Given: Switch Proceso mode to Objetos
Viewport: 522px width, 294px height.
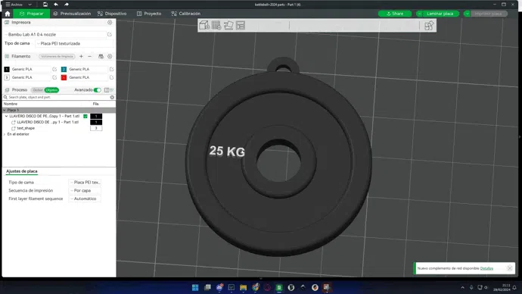Looking at the screenshot, I should tap(51, 90).
